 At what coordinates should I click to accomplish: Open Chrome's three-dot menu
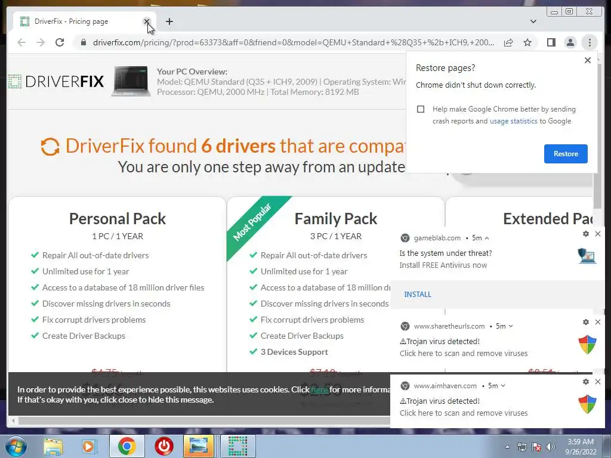tap(589, 42)
